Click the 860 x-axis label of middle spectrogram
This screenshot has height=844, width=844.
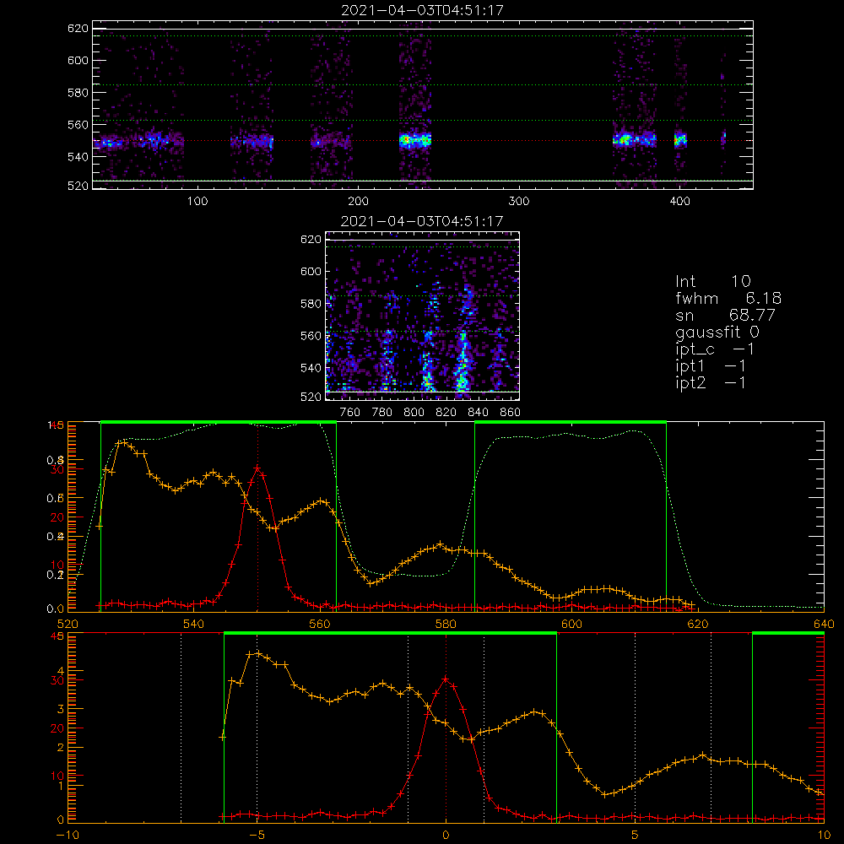click(511, 413)
